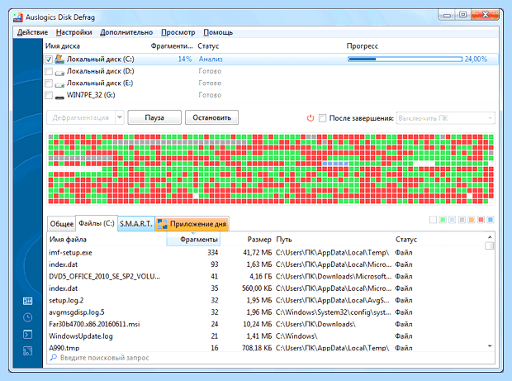This screenshot has height=381, width=512.
Task: Click the dark blue legend color swatch
Action: [x=491, y=220]
